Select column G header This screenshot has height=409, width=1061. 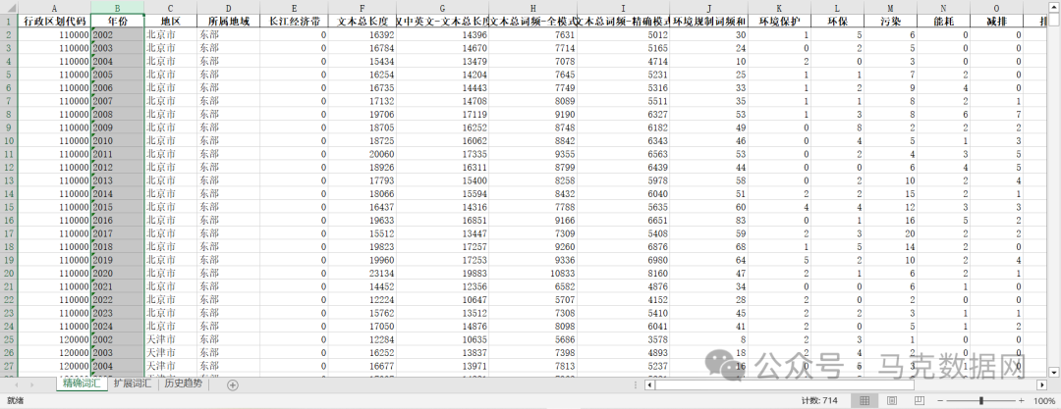click(x=442, y=8)
